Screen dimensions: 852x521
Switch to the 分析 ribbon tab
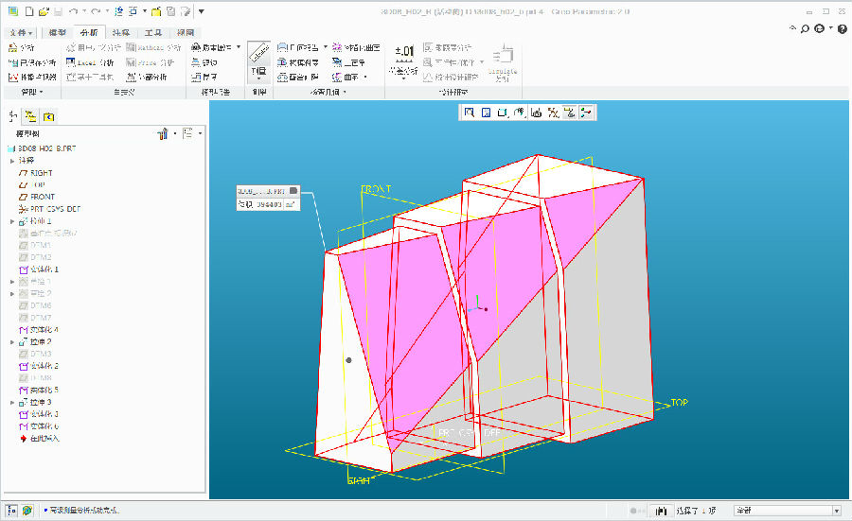(x=88, y=32)
